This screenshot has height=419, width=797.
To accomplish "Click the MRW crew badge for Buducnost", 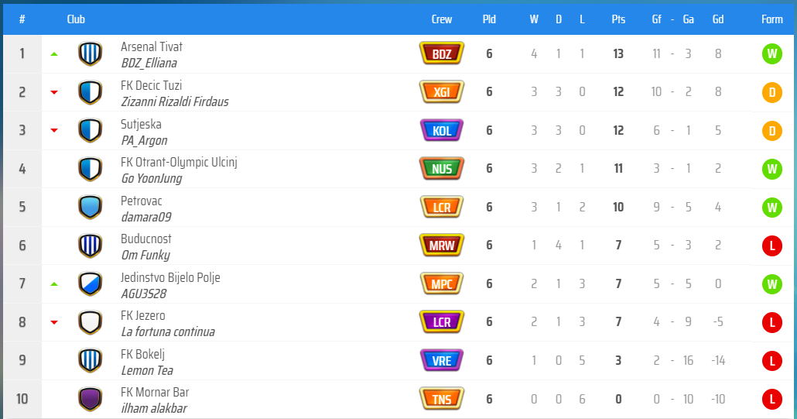I will pos(442,246).
